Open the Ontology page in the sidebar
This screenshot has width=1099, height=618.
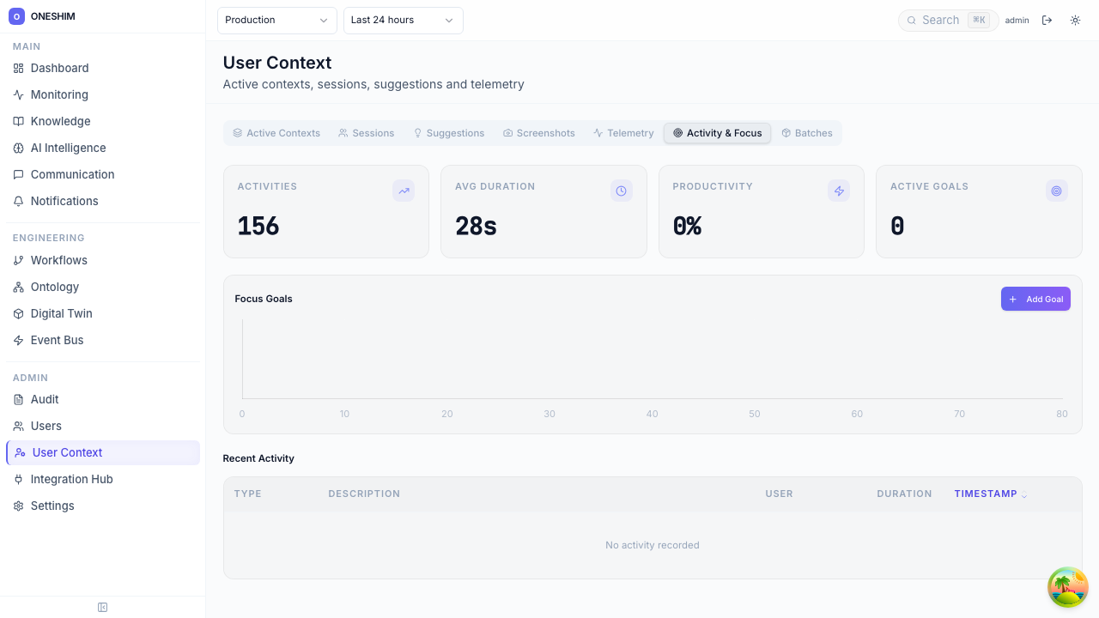54,287
